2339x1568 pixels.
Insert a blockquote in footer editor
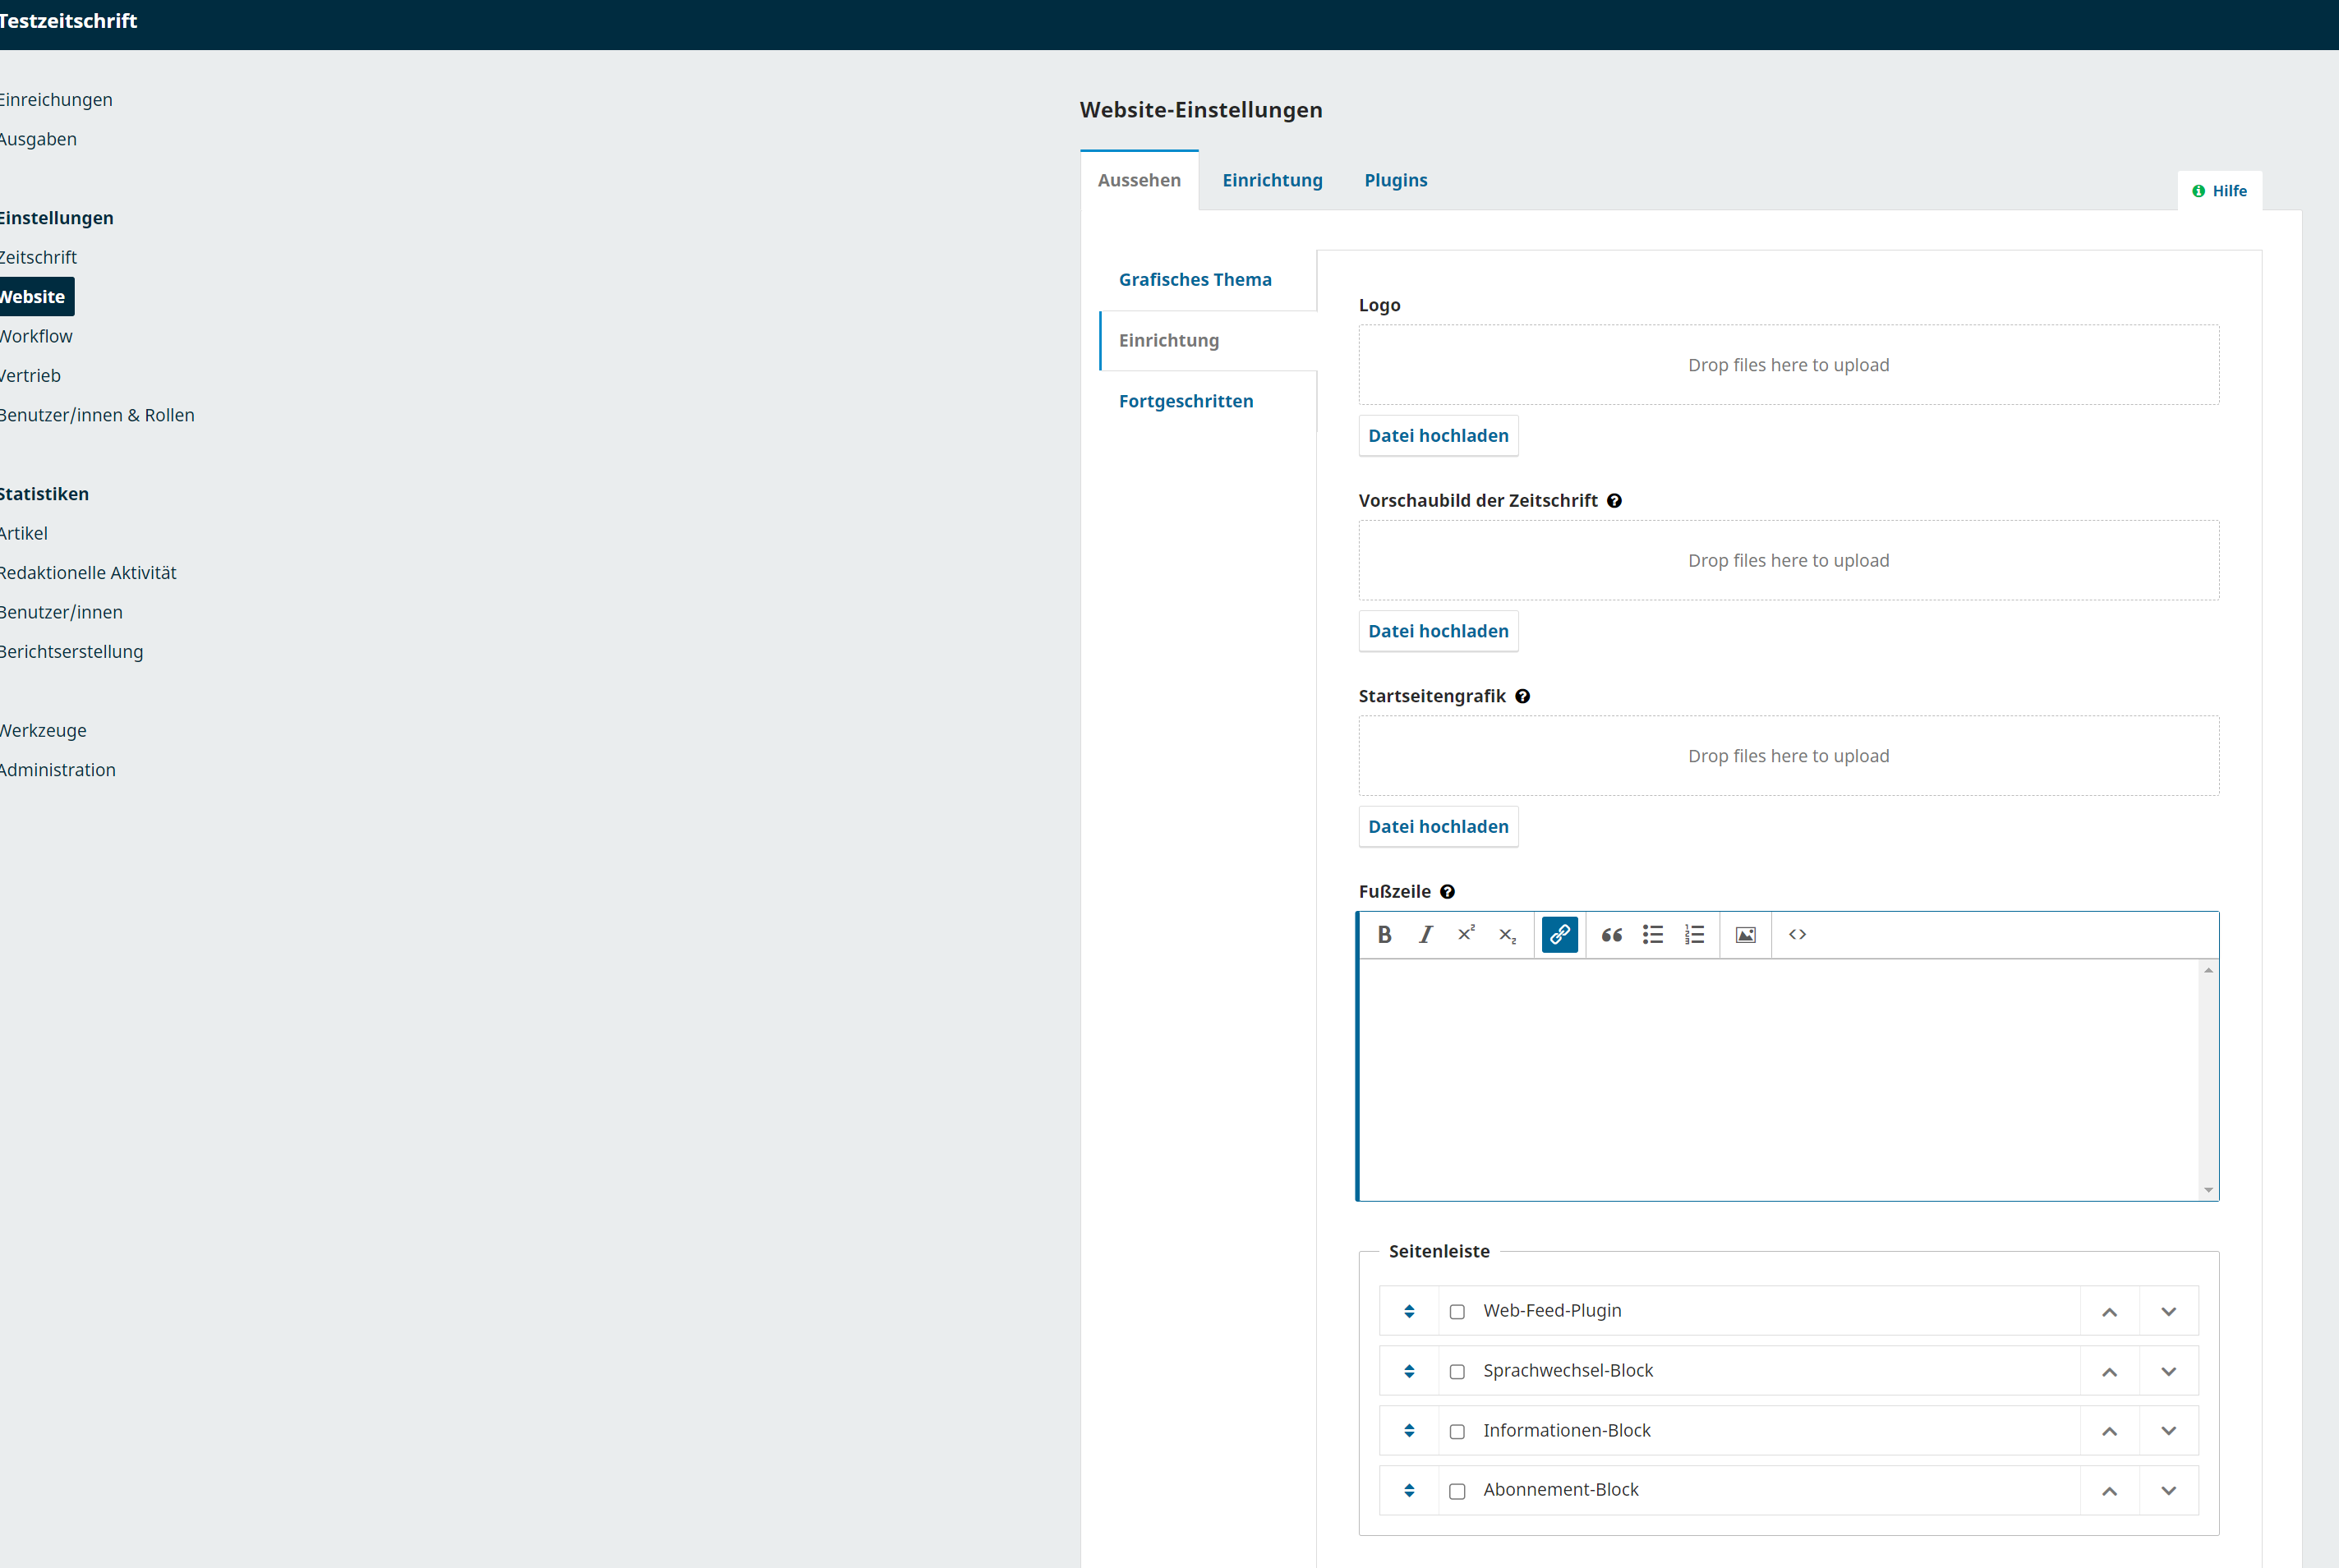(1611, 934)
